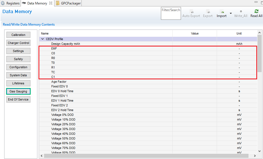
Task: Open the Import dropdown arrow
Action: tap(231, 13)
